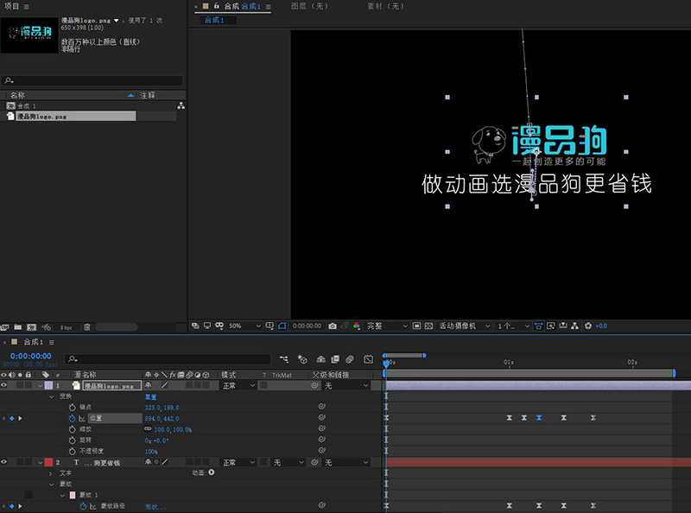Switch to the 素材 (无) viewer tab
The image size is (691, 513).
pyautogui.click(x=385, y=6)
